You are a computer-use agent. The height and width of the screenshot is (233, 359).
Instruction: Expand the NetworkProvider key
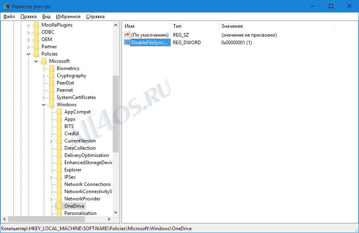tap(51, 199)
